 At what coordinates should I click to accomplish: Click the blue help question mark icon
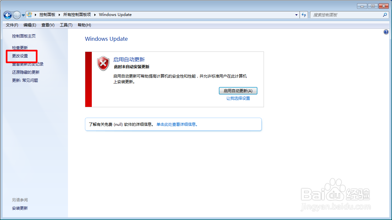pyautogui.click(x=386, y=32)
